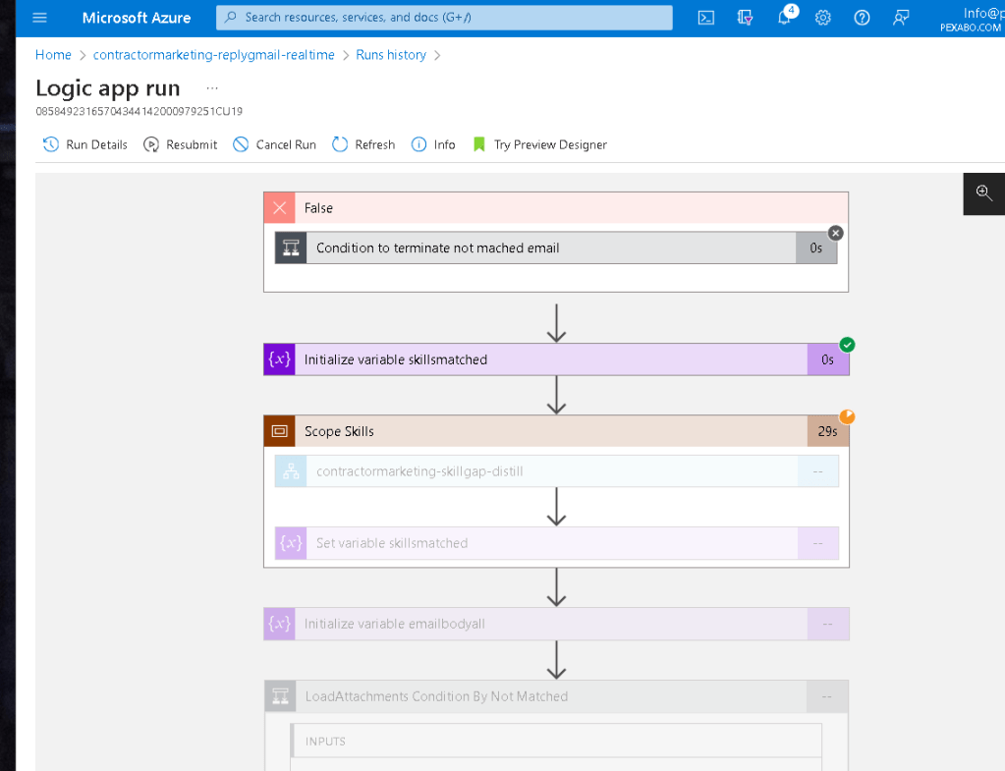Click the Cancel Run circle icon
This screenshot has width=1005, height=771.
pyautogui.click(x=241, y=144)
